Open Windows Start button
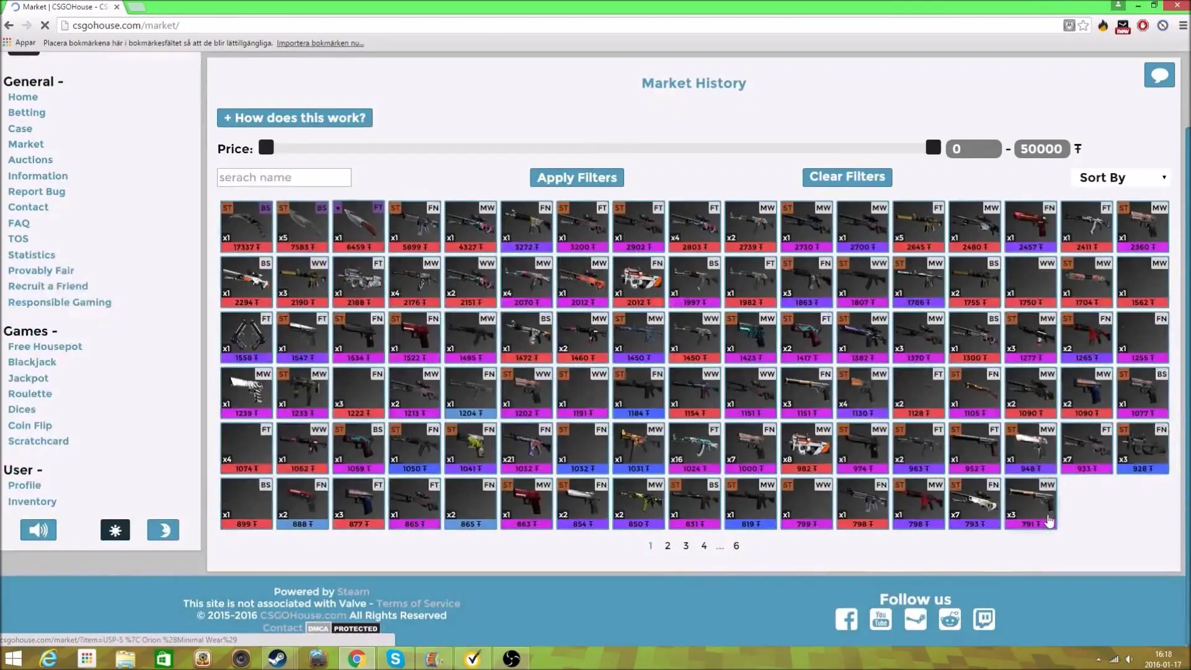The image size is (1191, 670). (x=13, y=658)
